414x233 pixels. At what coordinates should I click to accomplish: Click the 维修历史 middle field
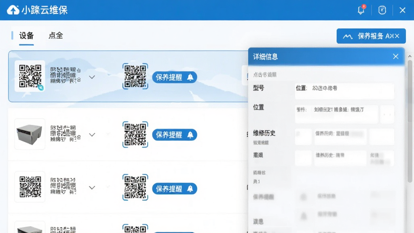coord(340,137)
